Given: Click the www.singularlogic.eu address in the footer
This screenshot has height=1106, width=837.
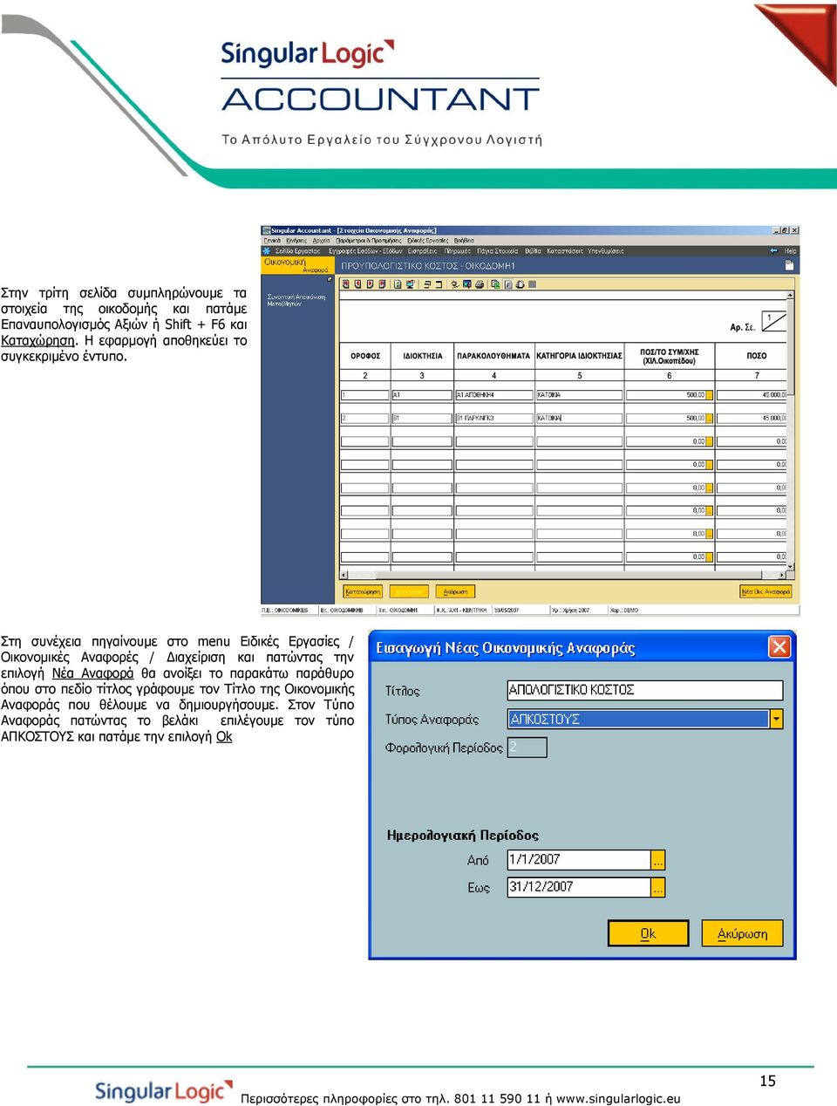Looking at the screenshot, I should pyautogui.click(x=618, y=1098).
